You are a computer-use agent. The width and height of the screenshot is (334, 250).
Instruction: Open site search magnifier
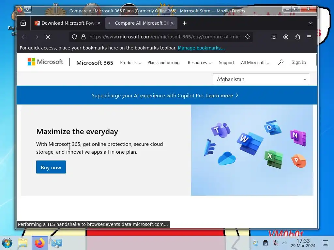pos(281,62)
